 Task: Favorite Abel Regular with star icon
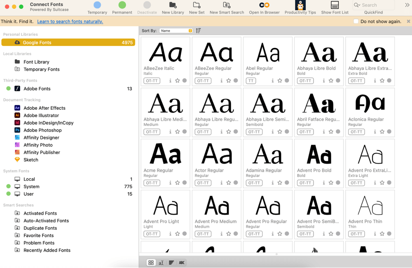tap(280, 81)
